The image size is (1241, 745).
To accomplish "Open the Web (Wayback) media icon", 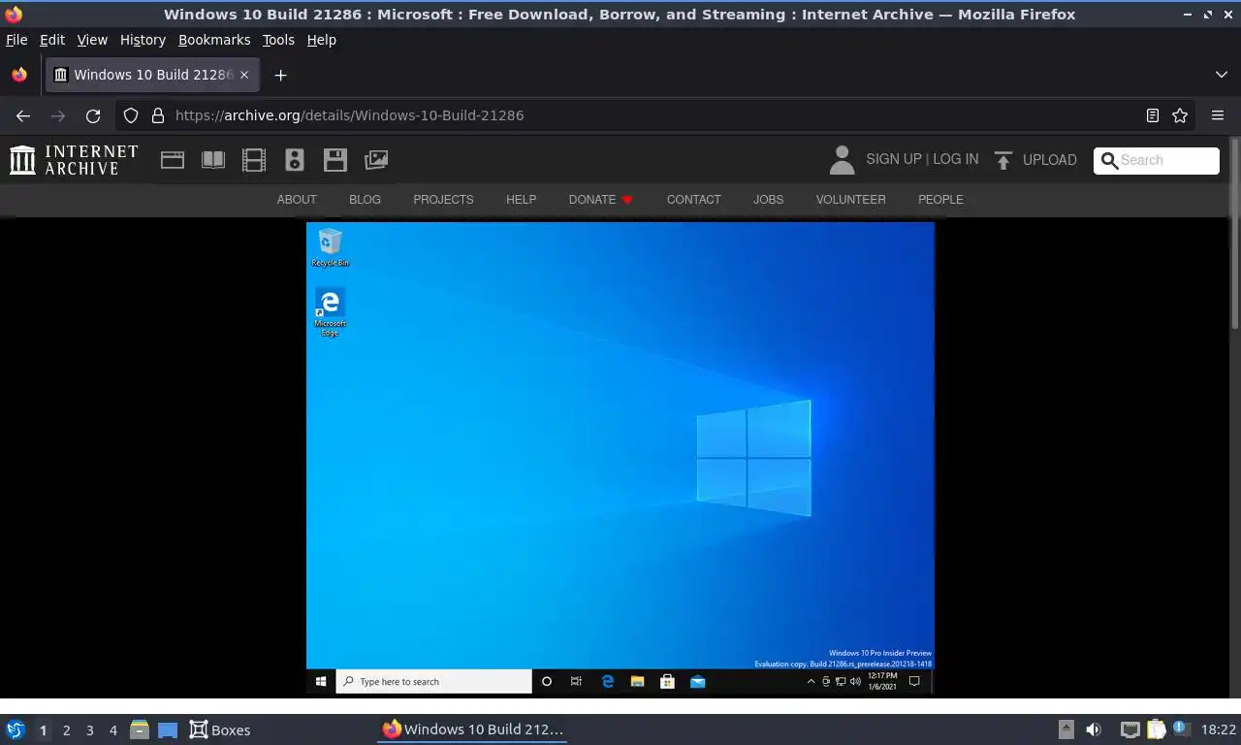I will 173,160.
